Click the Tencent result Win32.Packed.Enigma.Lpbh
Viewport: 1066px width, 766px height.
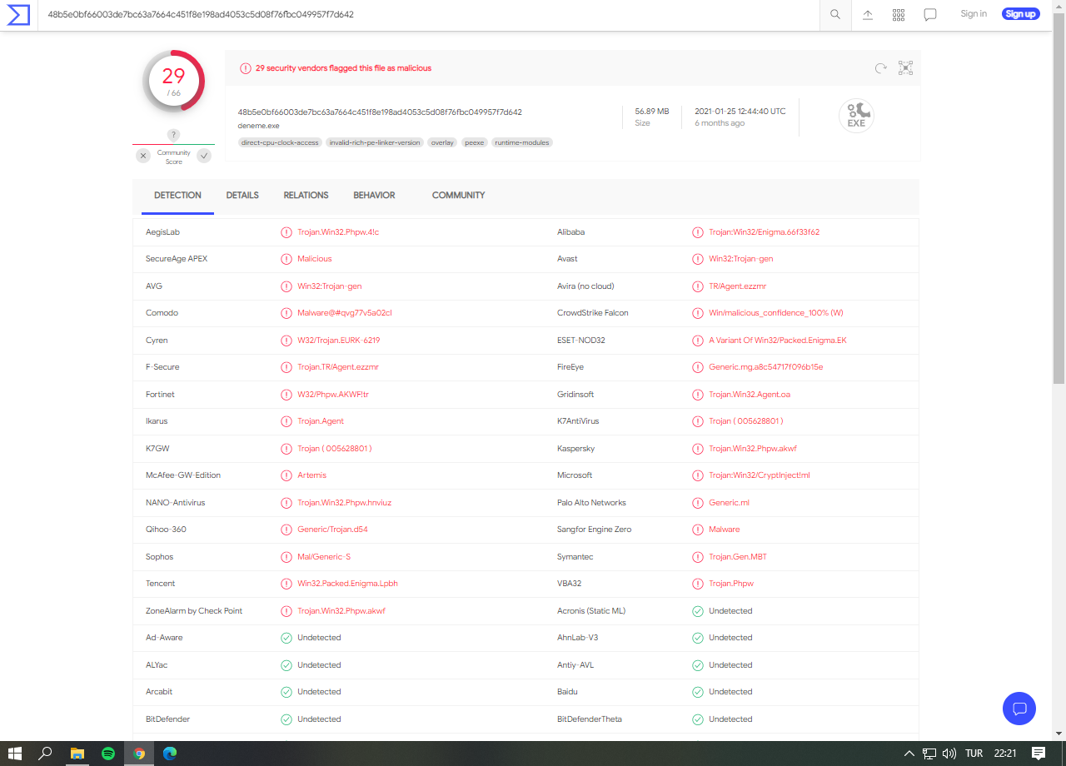(347, 584)
